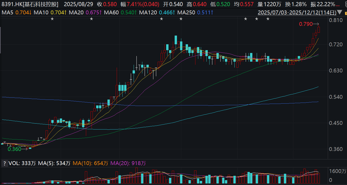Click the second star event marker from the left
This screenshot has width=347, height=185.
point(91,19)
